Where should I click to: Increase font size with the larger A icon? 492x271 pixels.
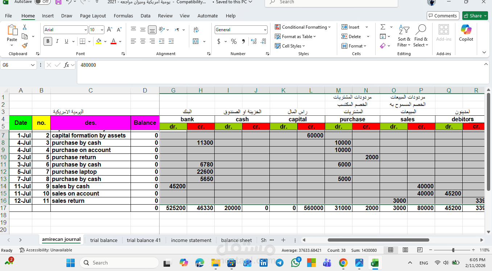(x=109, y=30)
